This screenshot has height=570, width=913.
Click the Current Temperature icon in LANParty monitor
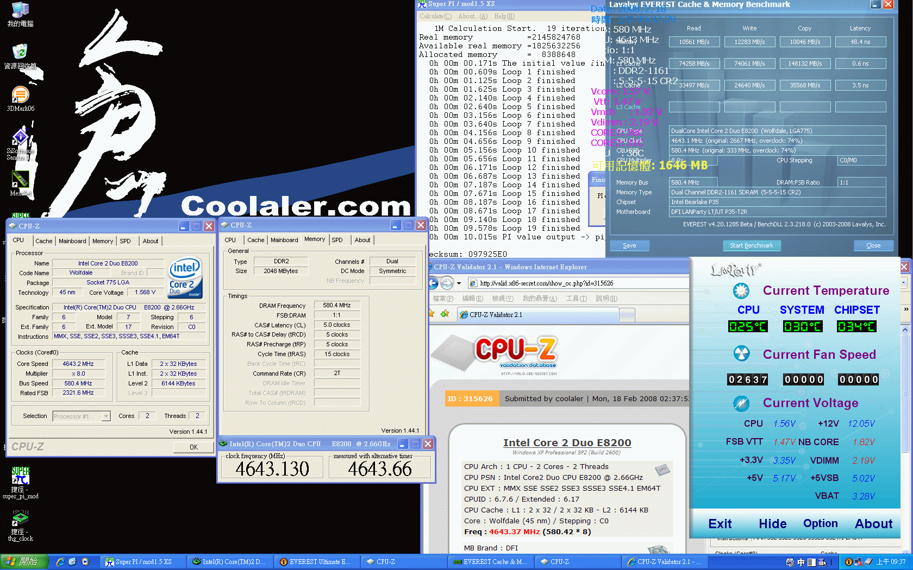tap(741, 291)
